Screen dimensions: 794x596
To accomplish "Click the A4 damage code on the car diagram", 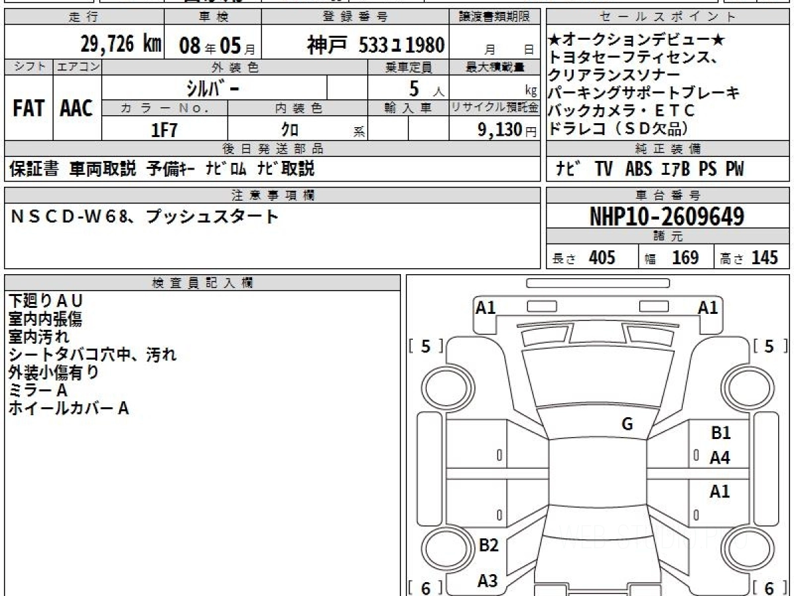I will [720, 458].
